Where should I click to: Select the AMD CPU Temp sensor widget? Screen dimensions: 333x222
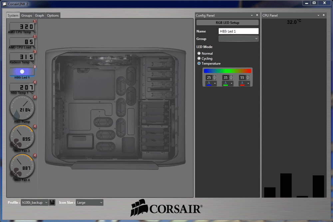coord(22,27)
